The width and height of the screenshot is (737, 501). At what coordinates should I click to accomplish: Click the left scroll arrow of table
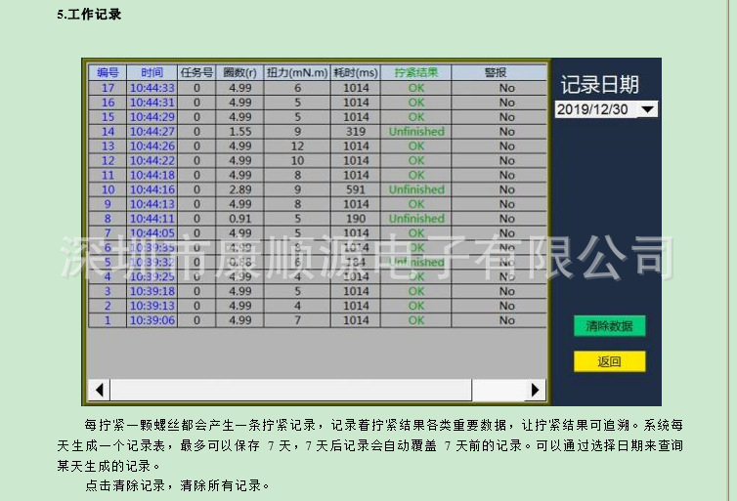99,390
